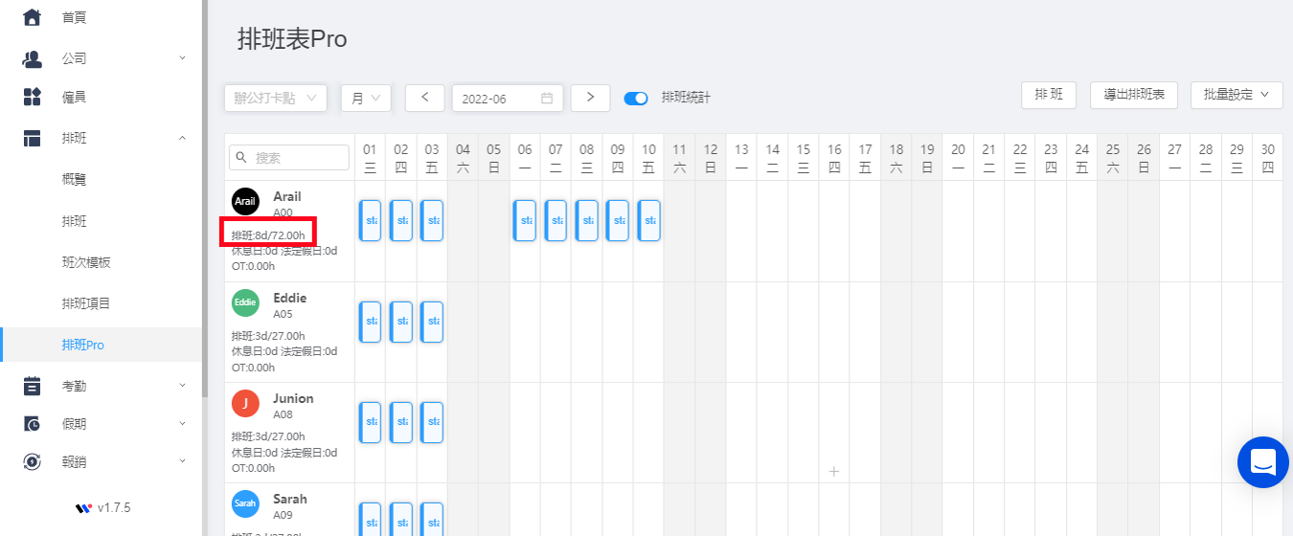
Task: Expand the 公司 sidebar menu
Action: pyautogui.click(x=182, y=58)
